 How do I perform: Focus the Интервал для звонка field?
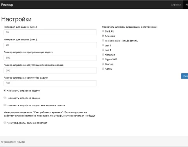pos(50,45)
